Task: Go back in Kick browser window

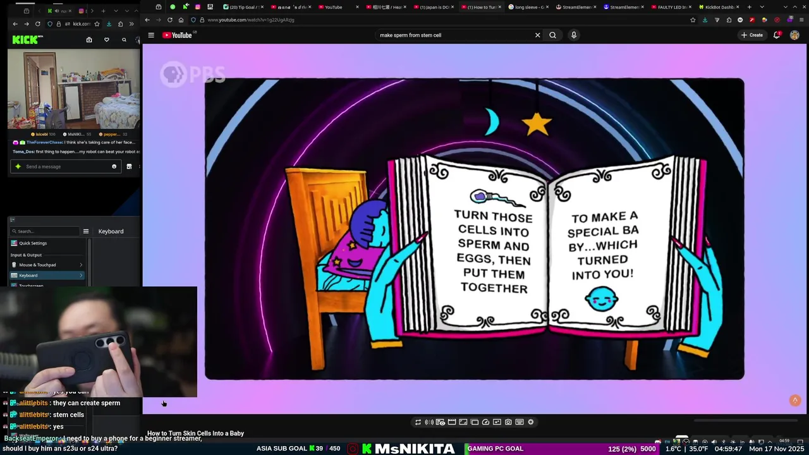Action: point(15,24)
